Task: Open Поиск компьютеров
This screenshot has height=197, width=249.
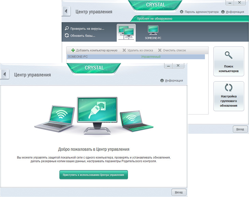Action: tap(229, 61)
